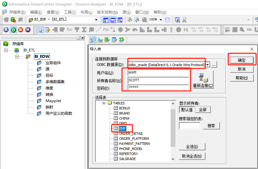This screenshot has height=169, width=258.
Task: Select the Mapplet node in navigator
Action: pos(53,101)
